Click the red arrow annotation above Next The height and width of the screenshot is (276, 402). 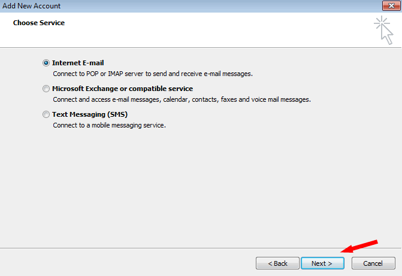point(359,246)
